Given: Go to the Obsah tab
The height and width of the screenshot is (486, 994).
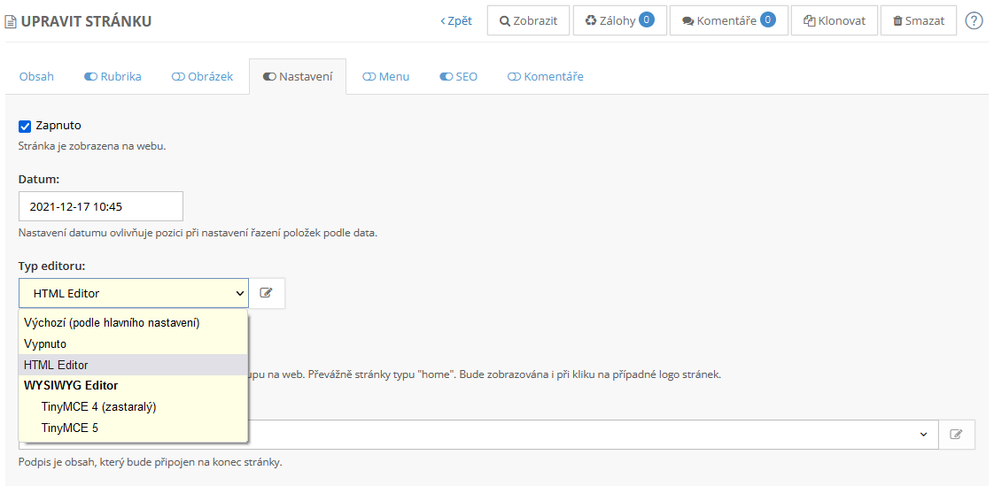Looking at the screenshot, I should (x=36, y=77).
